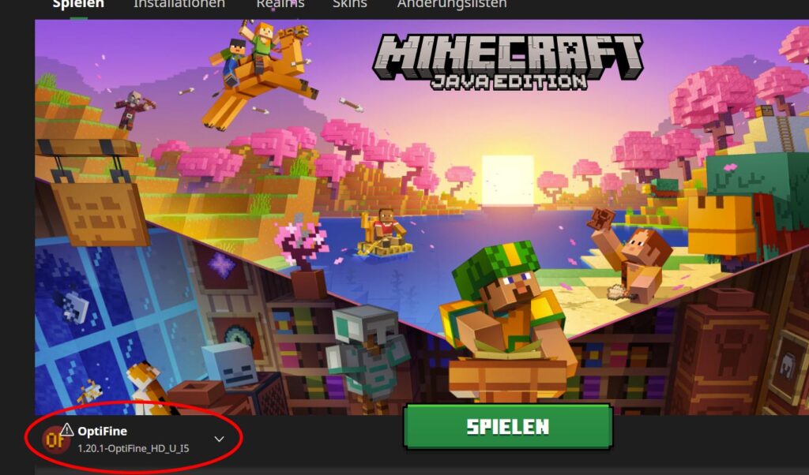Viewport: 809px width, 475px height.
Task: Open the Installationen tab
Action: (179, 4)
